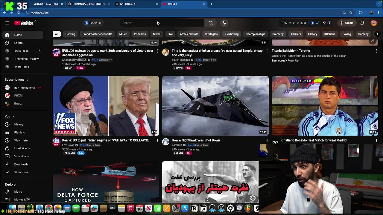383x215 pixels.
Task: Click the vidIQ chat bubble icon
Action: 329,23
